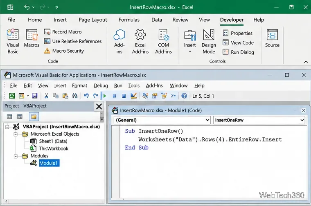
Task: Open the VBA editor Run menu
Action: coord(118,85)
